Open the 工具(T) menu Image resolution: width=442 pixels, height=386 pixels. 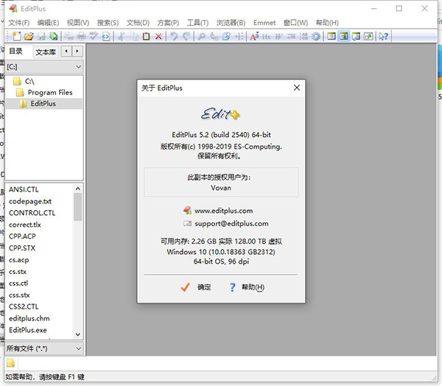[x=198, y=23]
